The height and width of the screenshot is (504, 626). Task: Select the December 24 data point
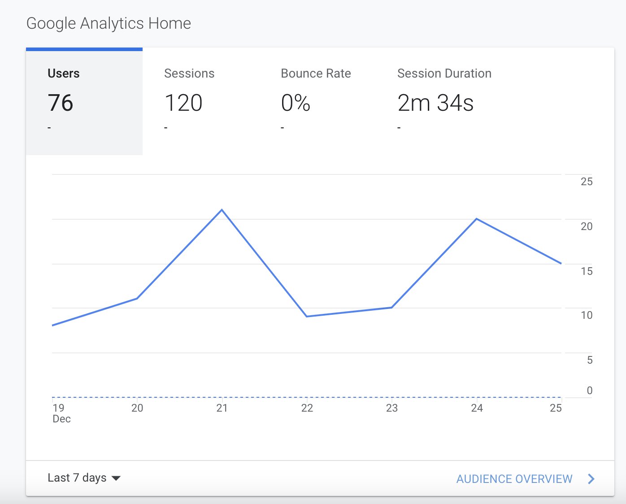pyautogui.click(x=477, y=219)
